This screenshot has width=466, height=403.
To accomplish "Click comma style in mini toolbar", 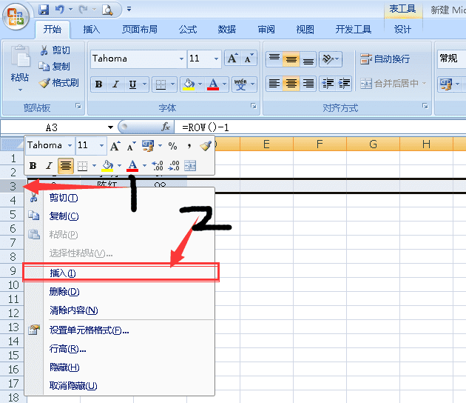I will click(x=189, y=146).
